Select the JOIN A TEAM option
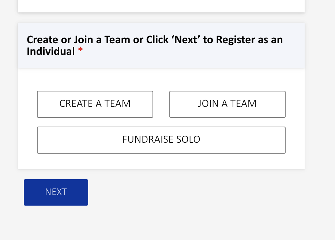335x240 pixels. pos(227,104)
